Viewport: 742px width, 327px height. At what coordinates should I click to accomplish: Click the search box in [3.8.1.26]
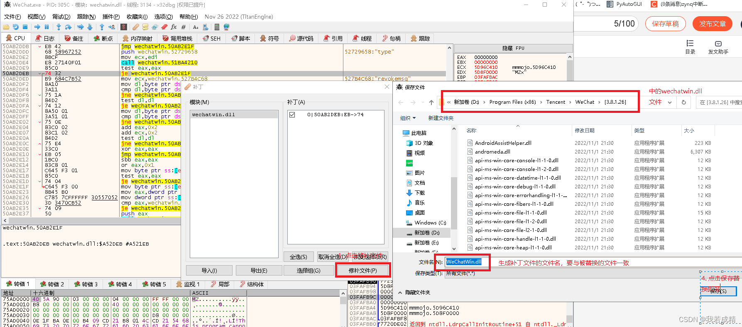719,102
